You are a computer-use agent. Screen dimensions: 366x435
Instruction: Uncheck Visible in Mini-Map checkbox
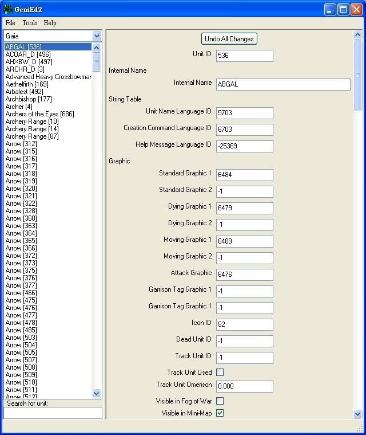(220, 413)
